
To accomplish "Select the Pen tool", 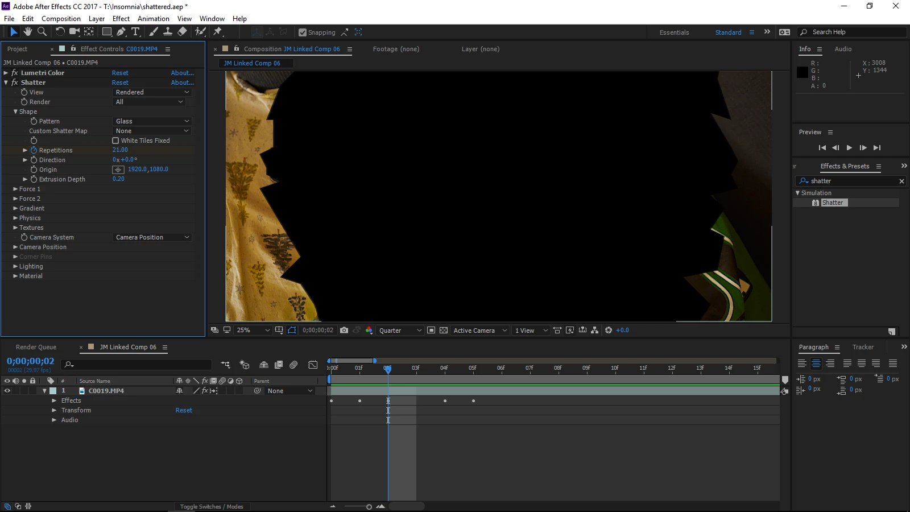I will pos(121,32).
